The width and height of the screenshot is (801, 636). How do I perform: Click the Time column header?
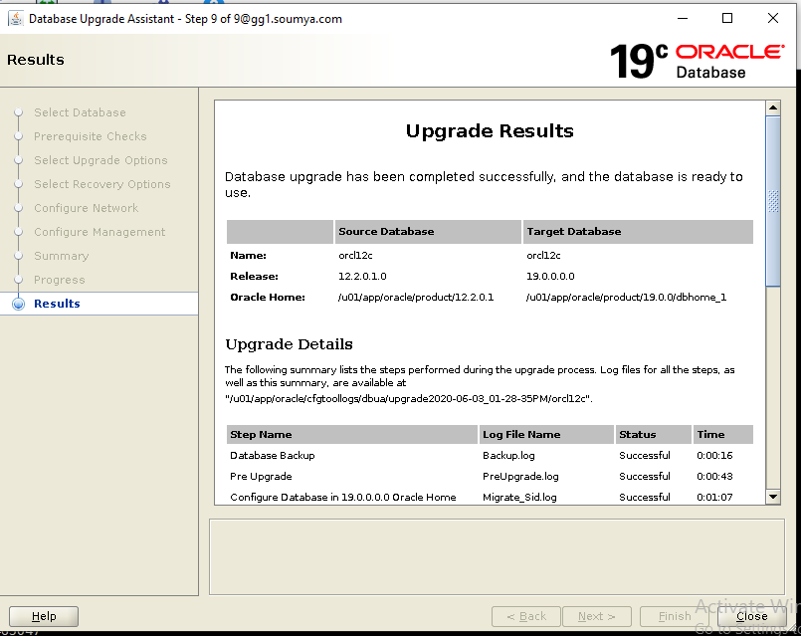coord(722,434)
